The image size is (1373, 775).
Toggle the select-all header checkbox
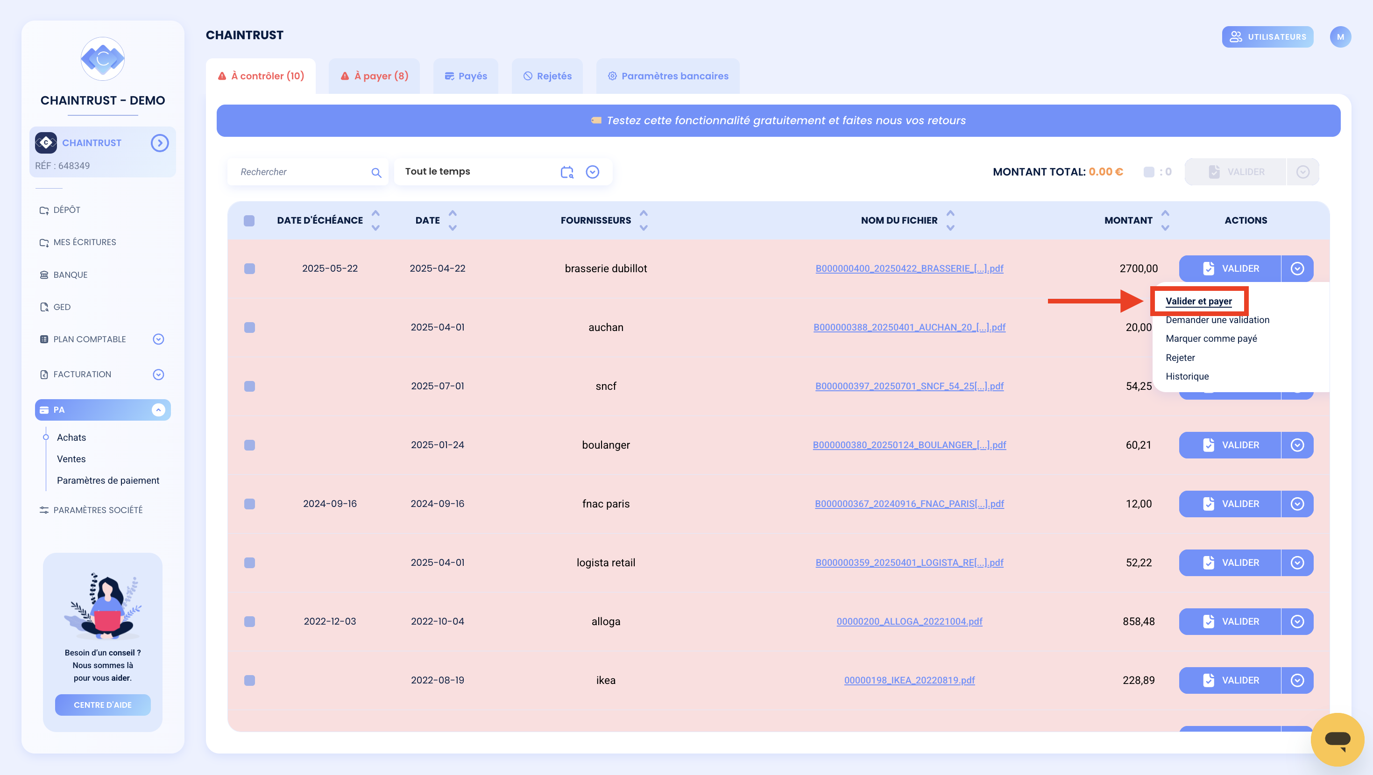pyautogui.click(x=249, y=221)
